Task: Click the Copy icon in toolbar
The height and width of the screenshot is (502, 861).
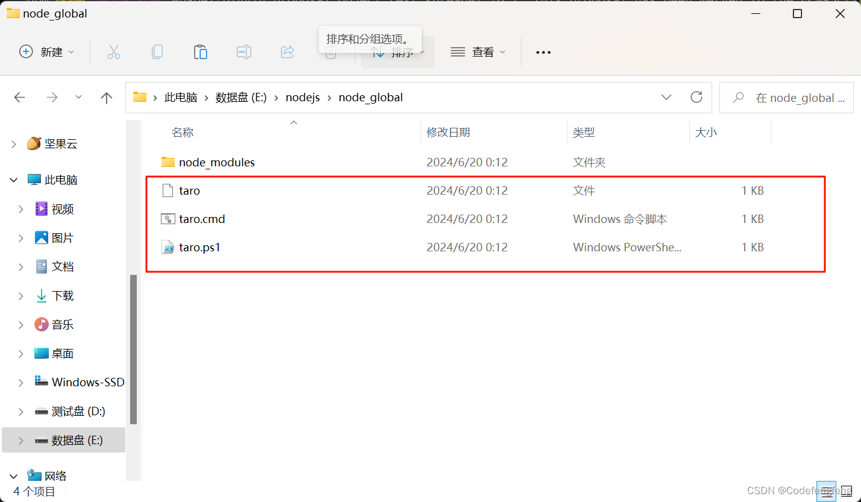Action: (157, 52)
